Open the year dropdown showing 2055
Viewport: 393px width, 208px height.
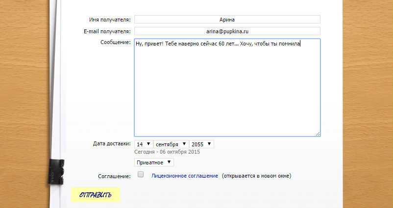click(201, 144)
